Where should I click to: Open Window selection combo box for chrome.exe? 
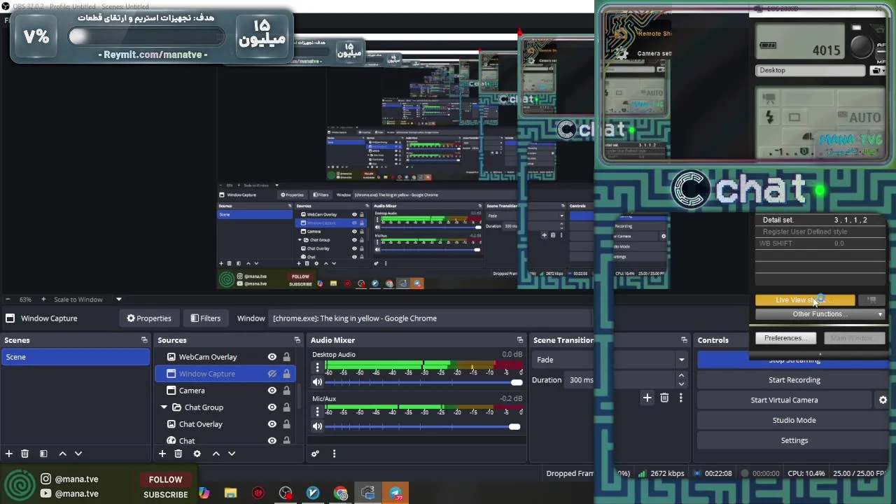click(431, 318)
